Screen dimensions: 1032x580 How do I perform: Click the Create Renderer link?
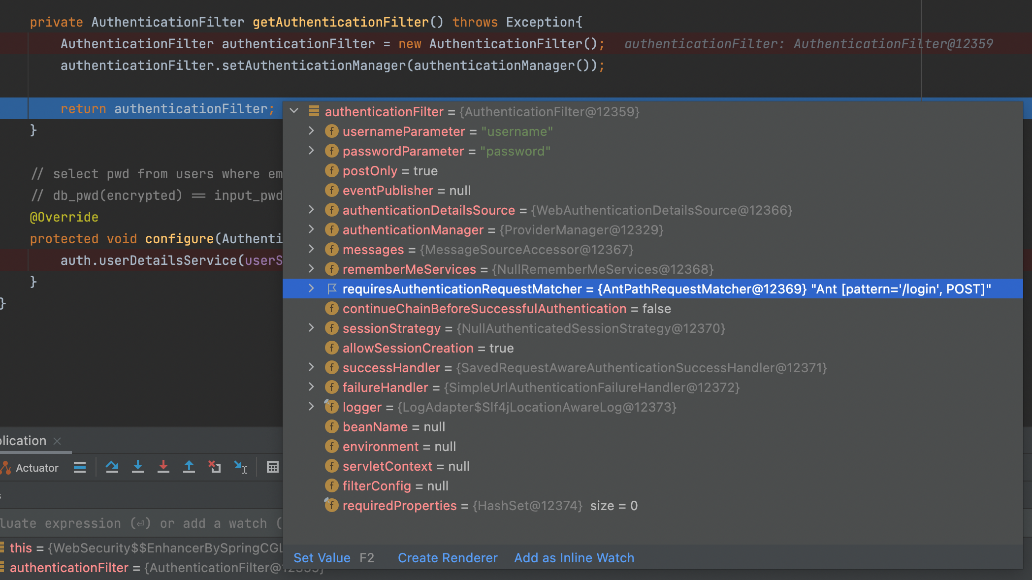447,558
